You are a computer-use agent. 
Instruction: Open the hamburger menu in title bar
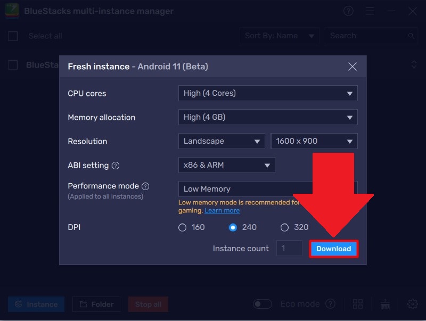coord(370,11)
